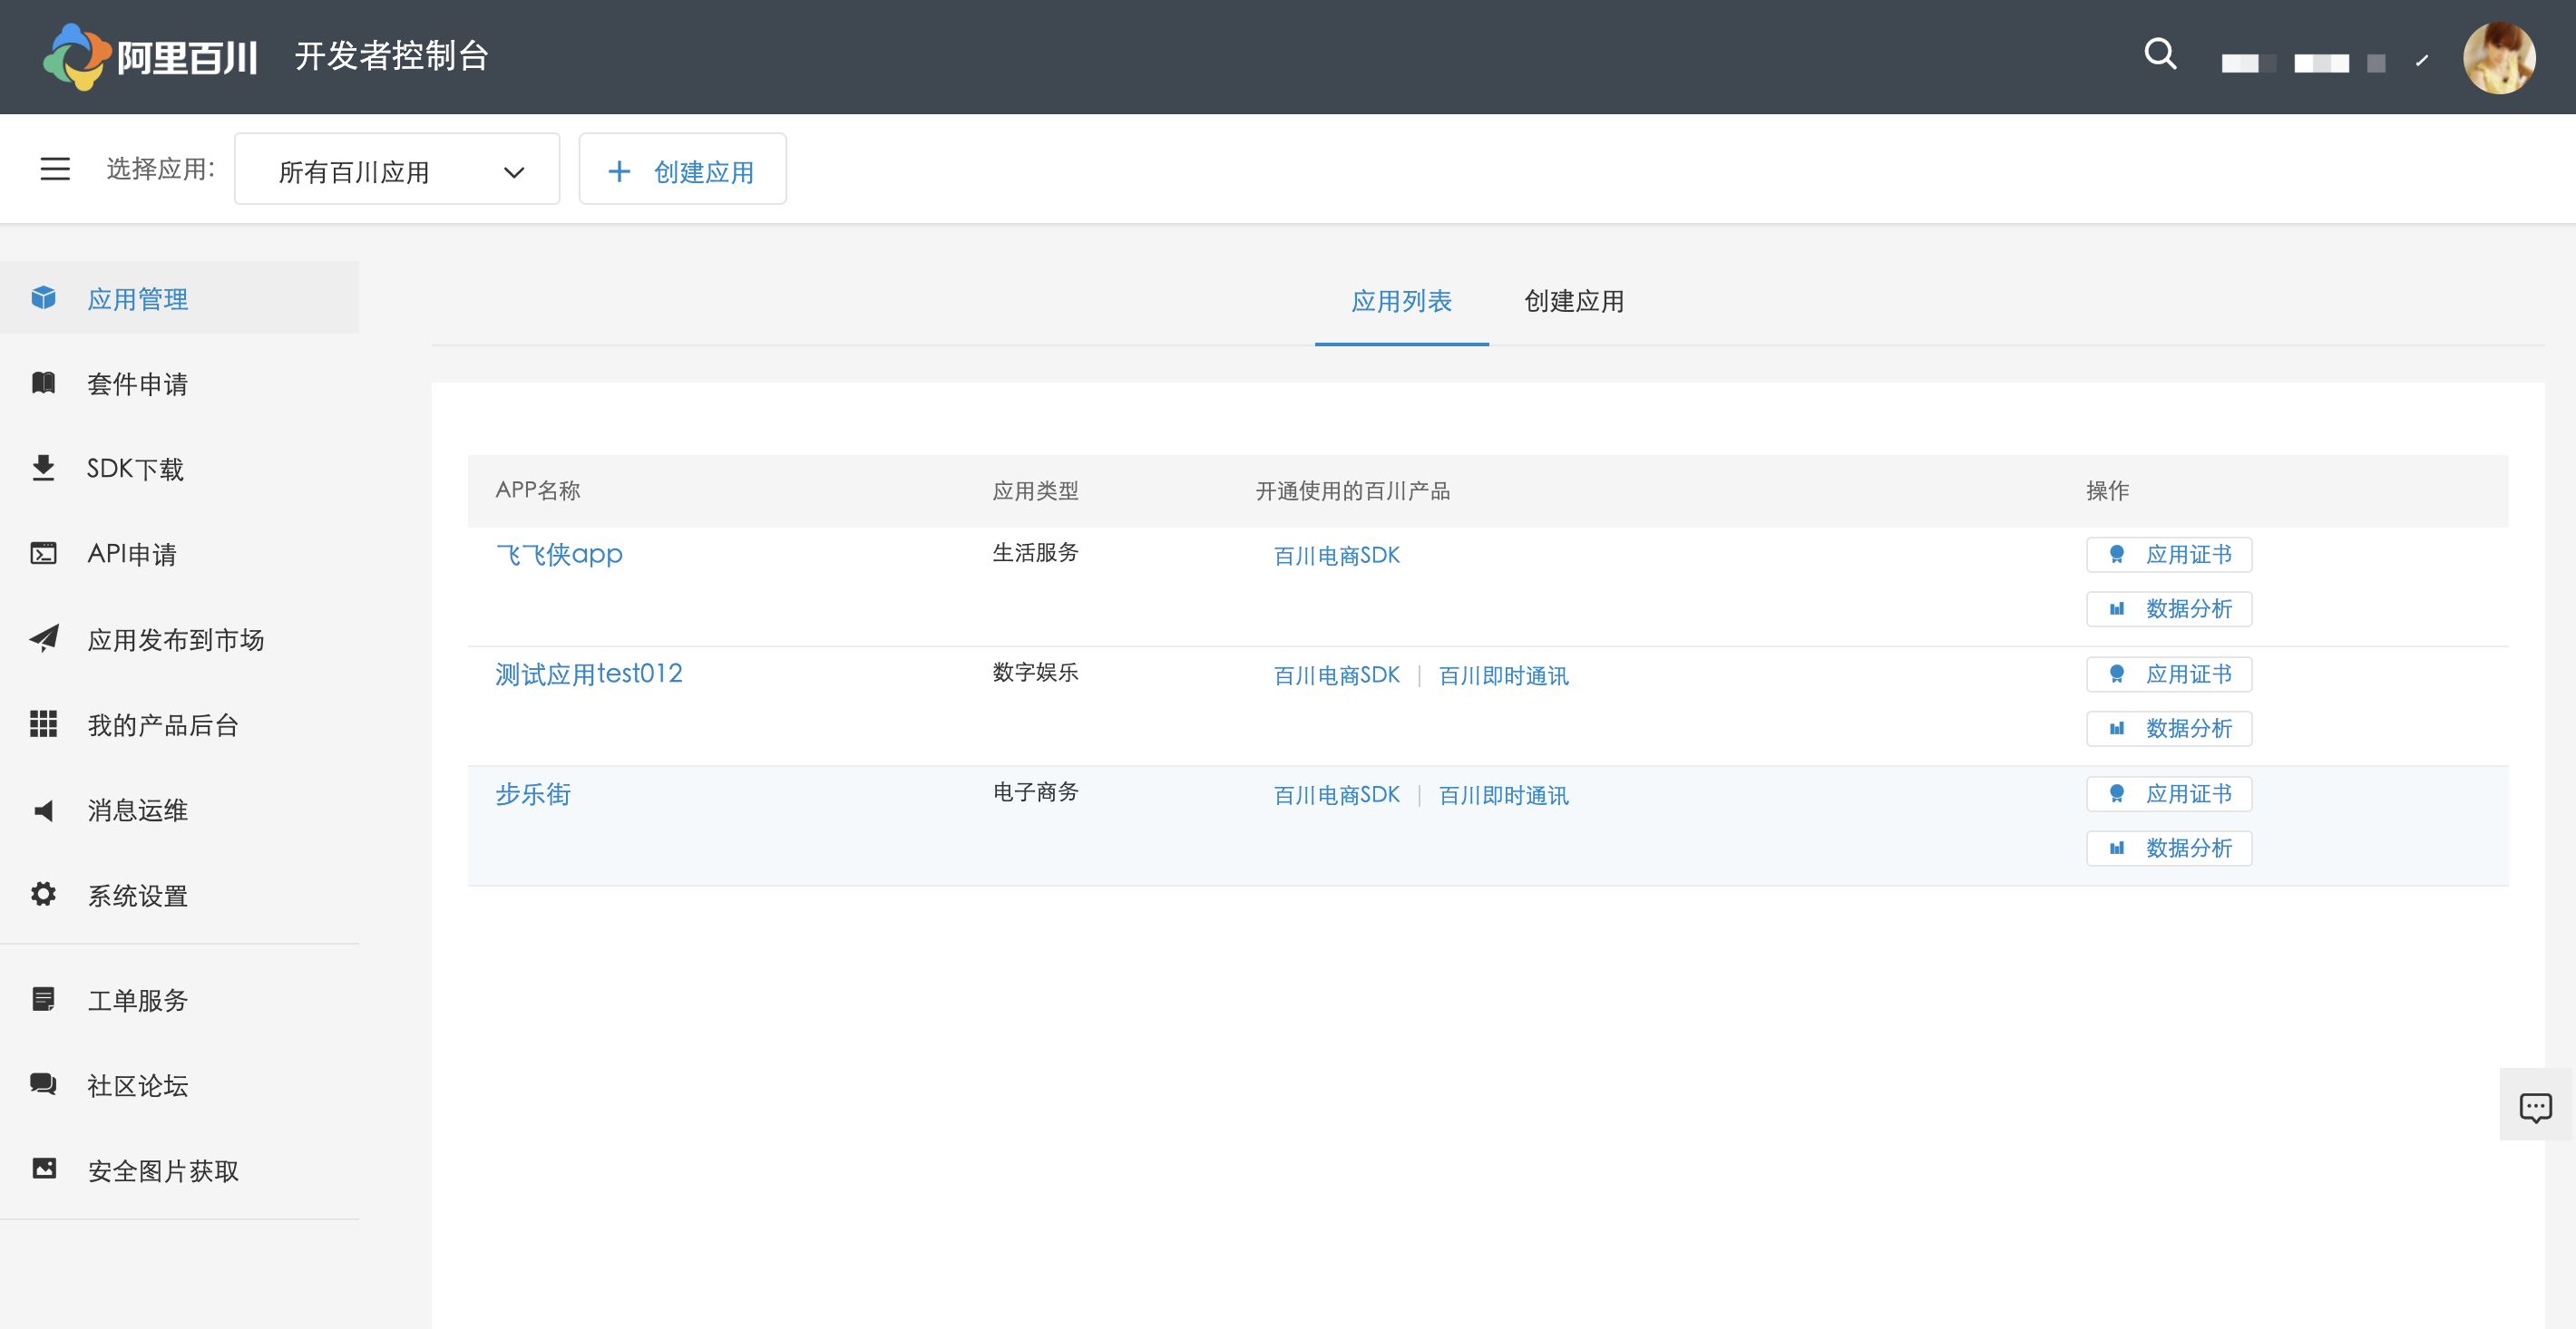The image size is (2576, 1329).
Task: Click 数据分析 button for 步乐街
Action: 2169,849
